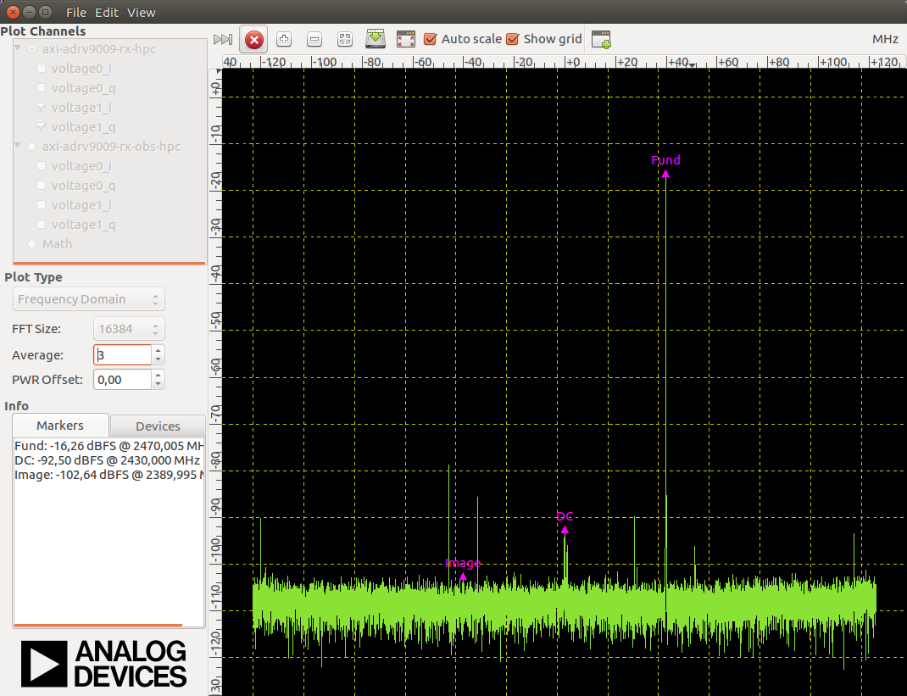Open the Plot Type dropdown
Image resolution: width=907 pixels, height=696 pixels.
coord(88,299)
